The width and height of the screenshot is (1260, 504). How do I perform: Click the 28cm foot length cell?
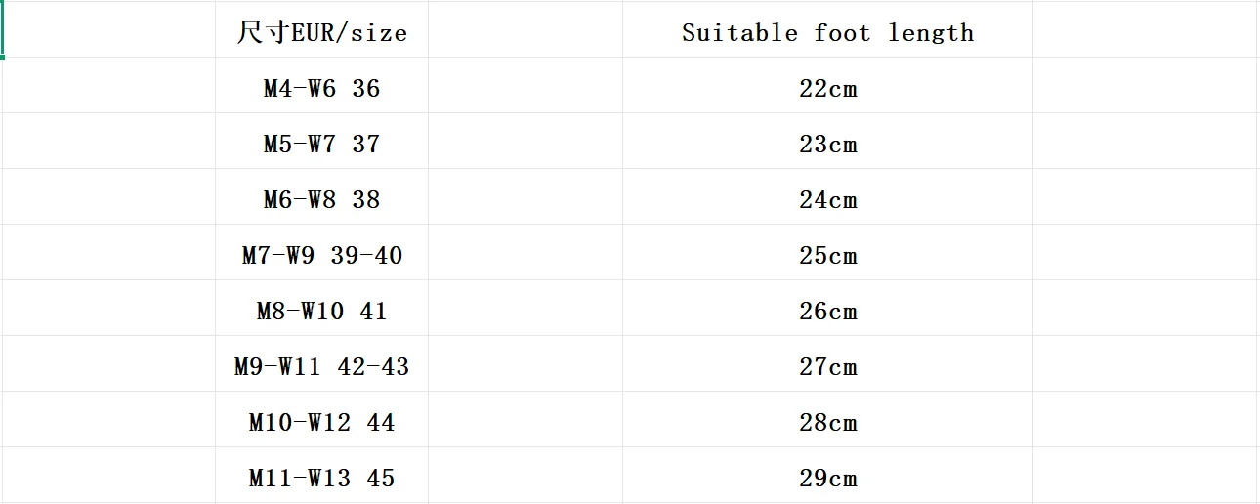click(827, 423)
